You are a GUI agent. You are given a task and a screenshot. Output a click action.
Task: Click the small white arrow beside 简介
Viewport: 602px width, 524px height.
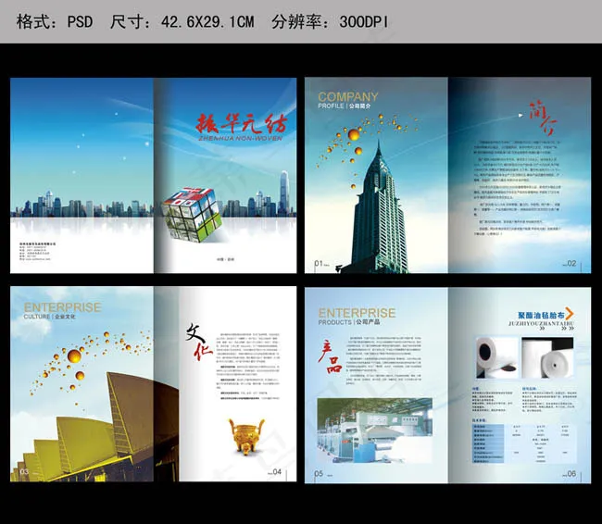(520, 115)
